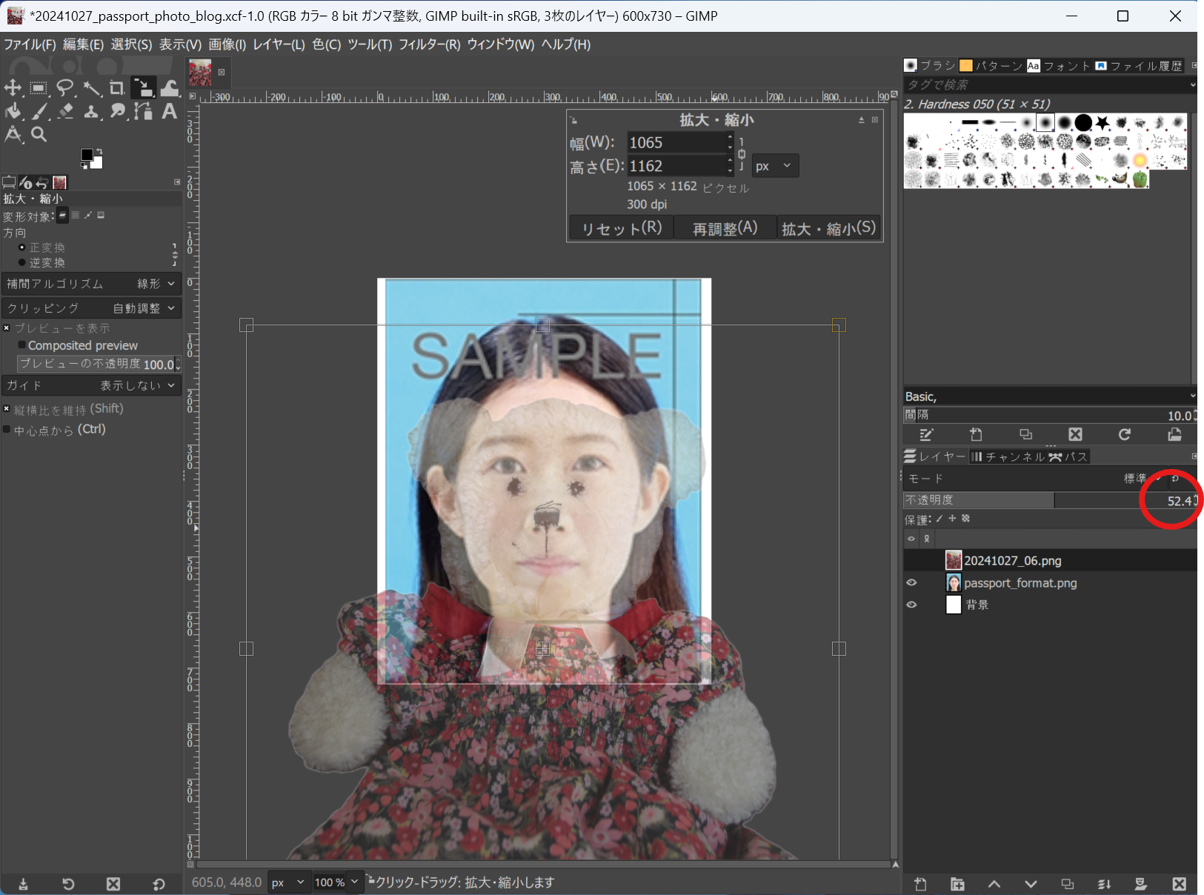Toggle 縦横比を維持 (Shift) checkbox
Image resolution: width=1204 pixels, height=895 pixels.
click(x=7, y=409)
